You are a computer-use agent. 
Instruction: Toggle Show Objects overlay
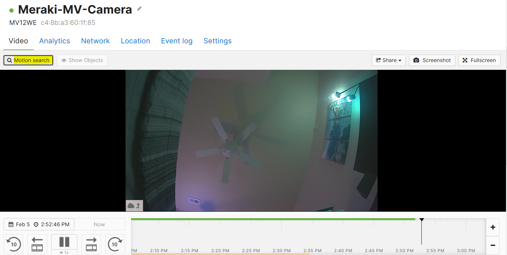82,60
